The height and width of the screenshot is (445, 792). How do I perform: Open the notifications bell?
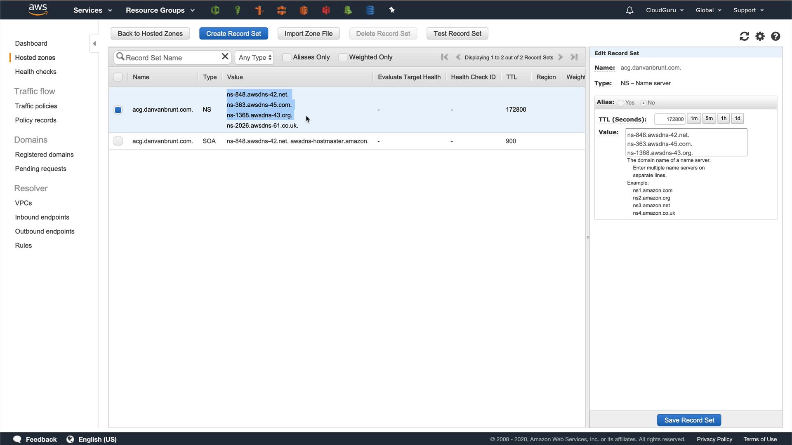tap(629, 10)
